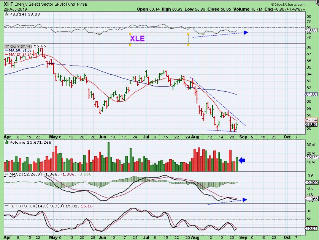Click the 80 level on the stochastic axis
Screen dimensions: 319x240
[x=309, y=211]
